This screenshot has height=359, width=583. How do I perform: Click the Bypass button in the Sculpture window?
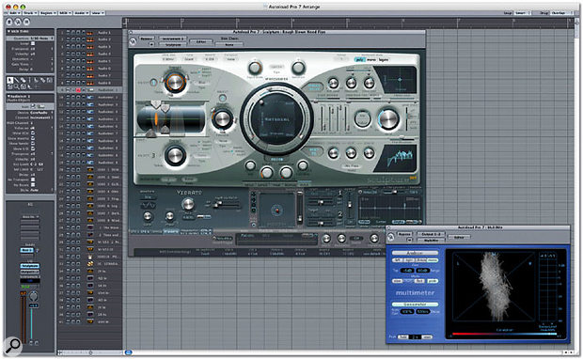point(147,39)
